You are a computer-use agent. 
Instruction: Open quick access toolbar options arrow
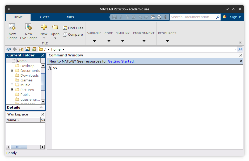pos(166,17)
